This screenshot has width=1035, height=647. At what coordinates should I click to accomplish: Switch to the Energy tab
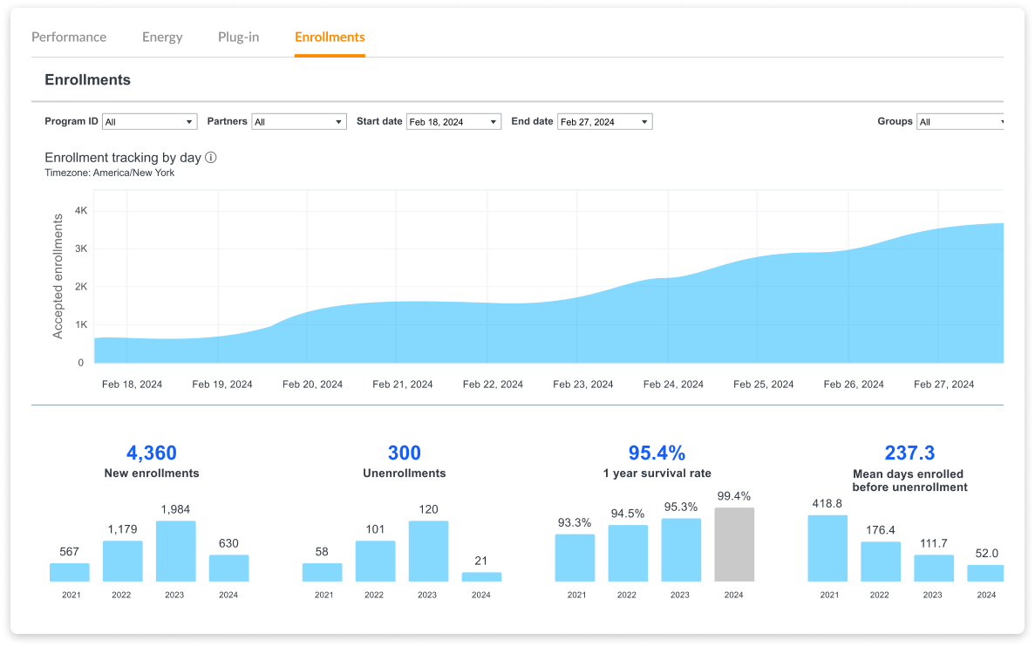point(162,37)
